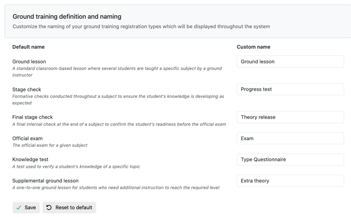The height and width of the screenshot is (217, 351).
Task: Click the Final stage check label
Action: point(32,117)
